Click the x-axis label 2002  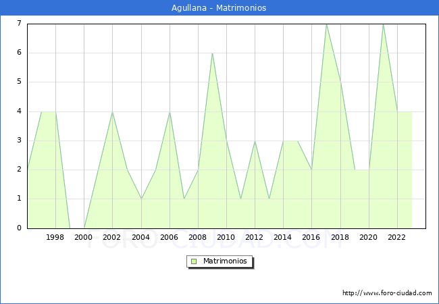point(111,237)
